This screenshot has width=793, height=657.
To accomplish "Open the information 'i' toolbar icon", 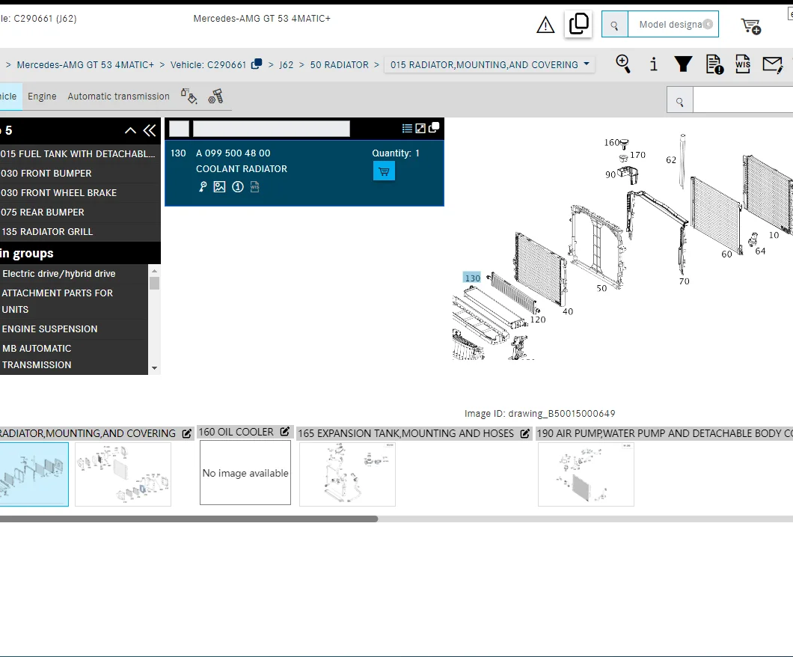I will point(653,64).
